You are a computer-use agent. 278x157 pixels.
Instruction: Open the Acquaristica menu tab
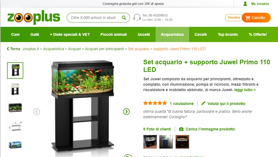tap(172, 34)
